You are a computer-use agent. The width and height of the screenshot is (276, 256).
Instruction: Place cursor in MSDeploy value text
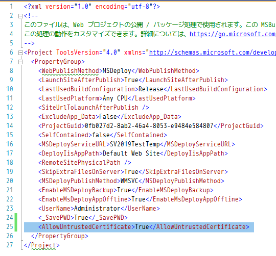117,71
